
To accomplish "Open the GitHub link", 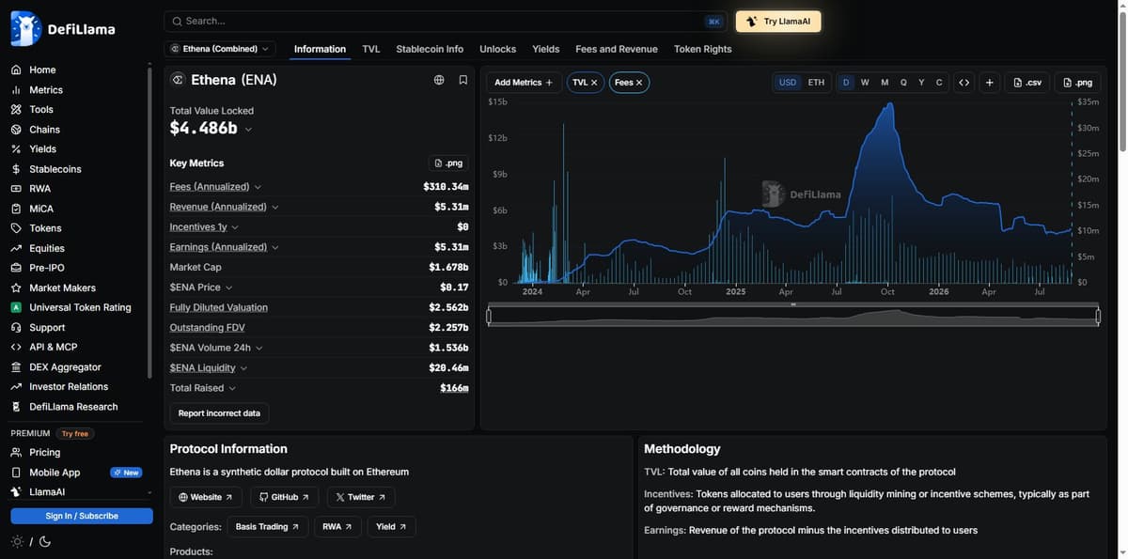I will (x=285, y=497).
